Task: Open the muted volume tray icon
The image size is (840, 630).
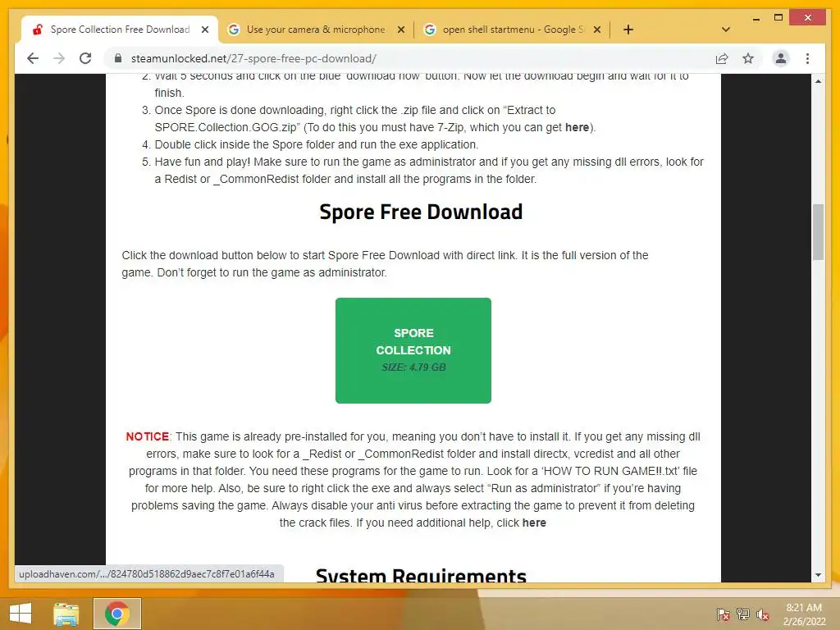Action: pyautogui.click(x=763, y=614)
